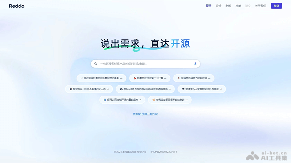
Task: Click the Reddo logo
Action: [16, 6]
